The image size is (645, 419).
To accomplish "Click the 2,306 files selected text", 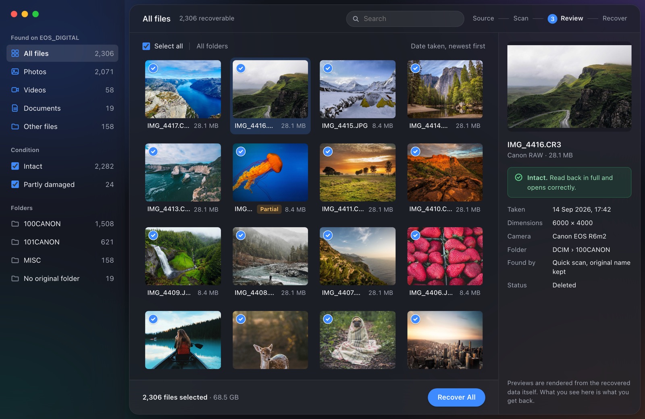I will (175, 397).
